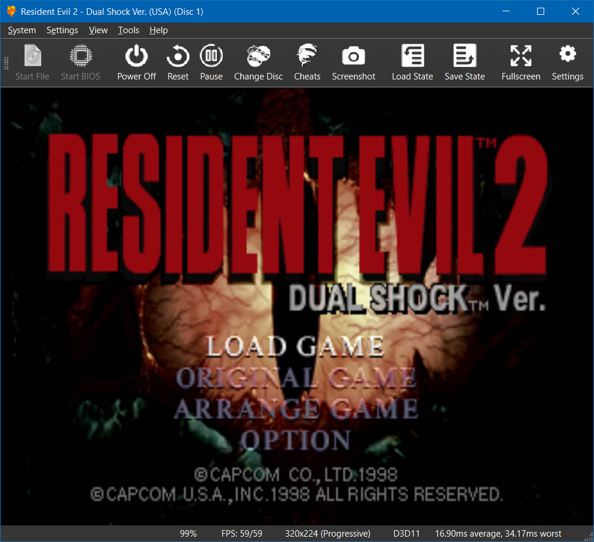Maximize the emulator window
Screen dimensions: 594x542
(541, 11)
